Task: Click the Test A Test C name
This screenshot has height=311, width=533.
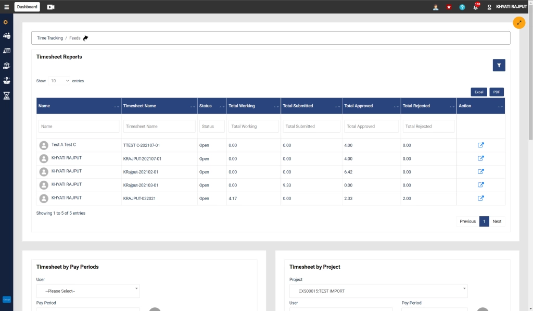Action: point(64,145)
